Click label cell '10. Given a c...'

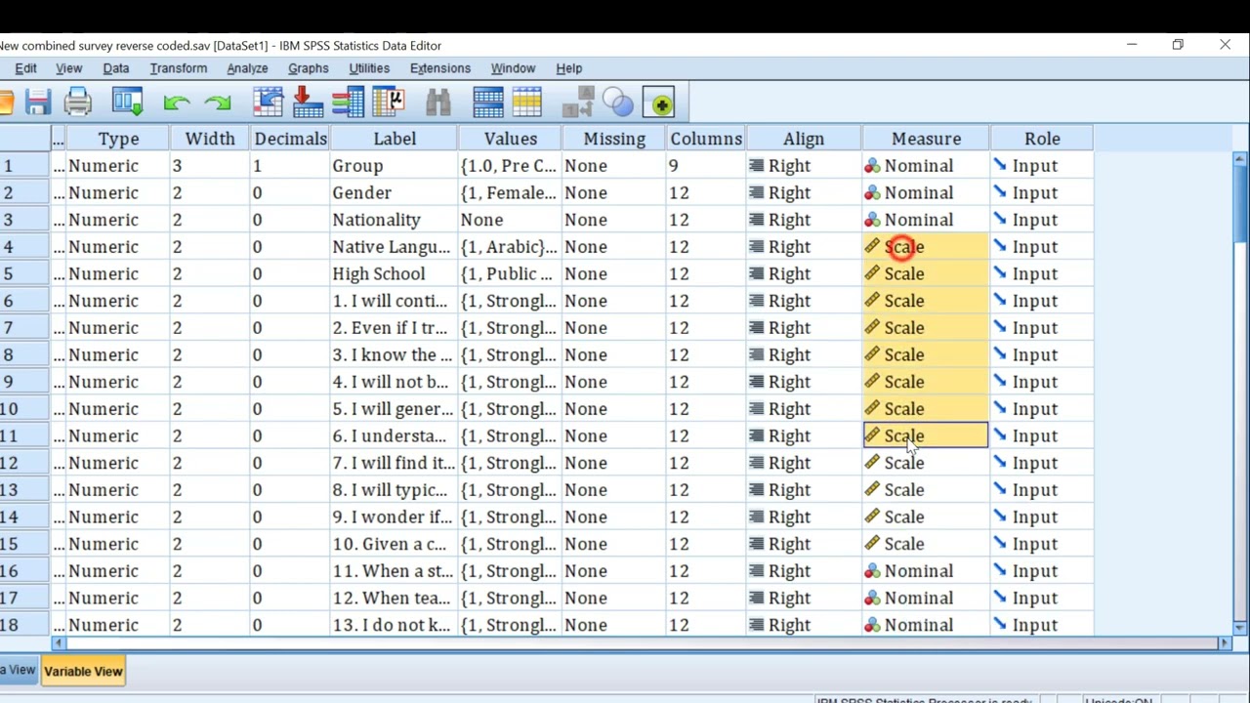[x=395, y=544]
